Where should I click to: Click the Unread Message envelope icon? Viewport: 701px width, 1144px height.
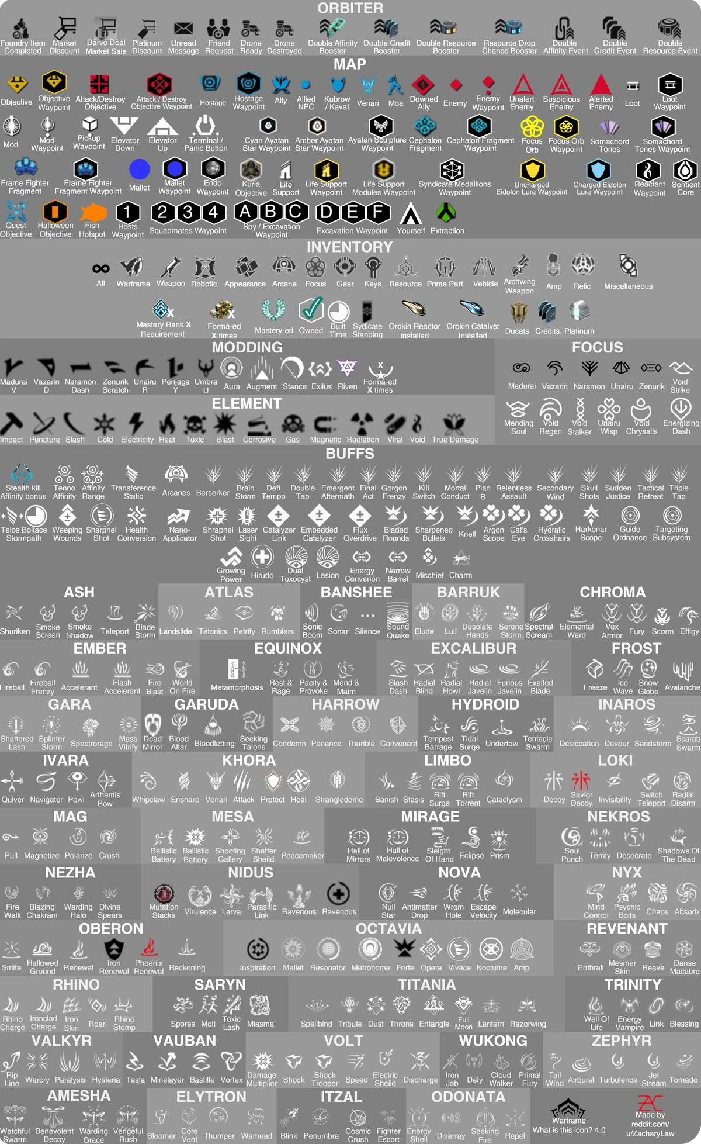tap(183, 29)
